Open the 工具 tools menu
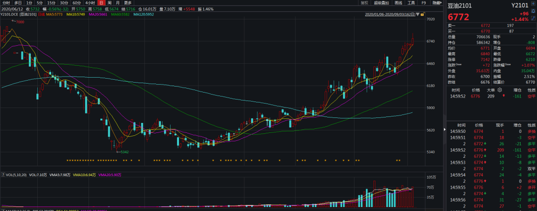The width and height of the screenshot is (537, 211). (411, 3)
